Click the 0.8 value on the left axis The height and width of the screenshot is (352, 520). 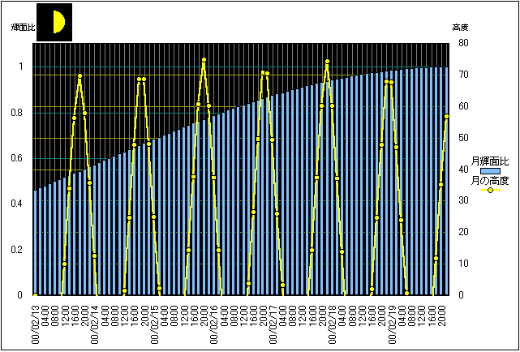(21, 112)
